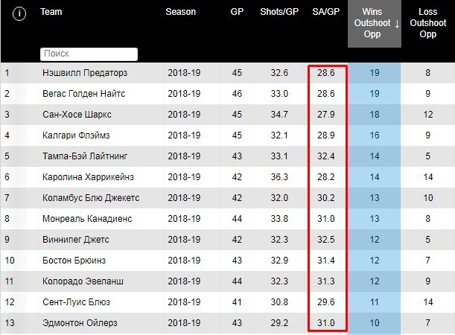Open the Эдмонтон Ойлерз team link
455x335 pixels.
pos(80,323)
